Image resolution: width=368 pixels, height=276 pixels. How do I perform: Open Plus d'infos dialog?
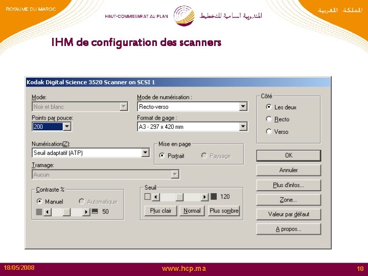click(x=288, y=185)
